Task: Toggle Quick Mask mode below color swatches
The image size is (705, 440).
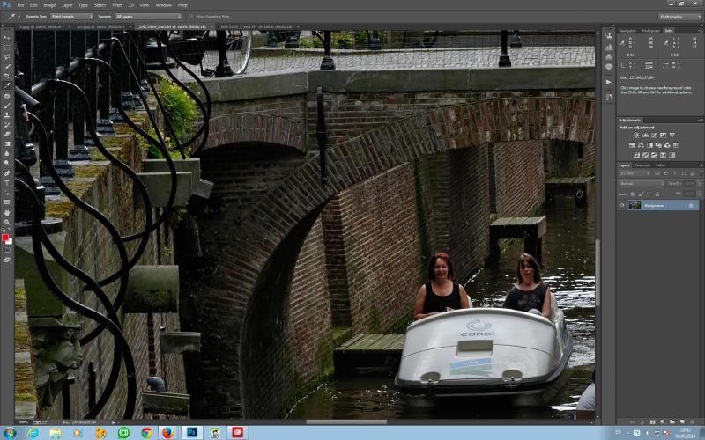Action: click(7, 250)
